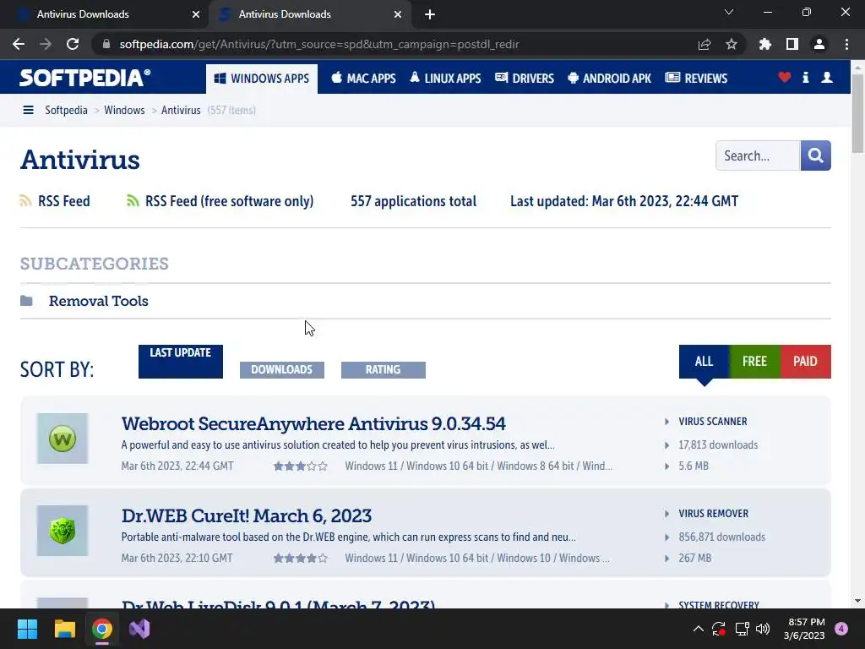Open the Linux Apps section
865x649 pixels.
click(445, 79)
